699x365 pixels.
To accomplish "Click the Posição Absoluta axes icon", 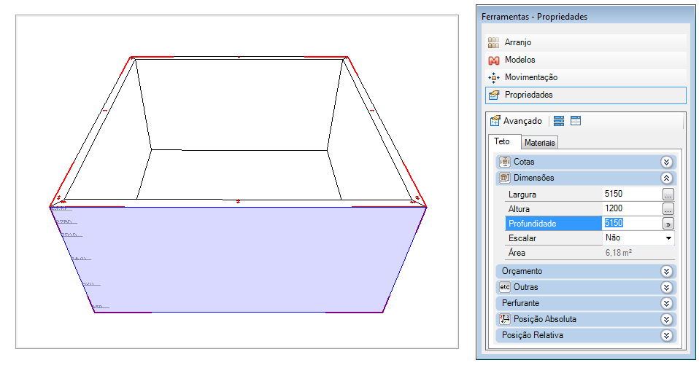I will click(504, 319).
